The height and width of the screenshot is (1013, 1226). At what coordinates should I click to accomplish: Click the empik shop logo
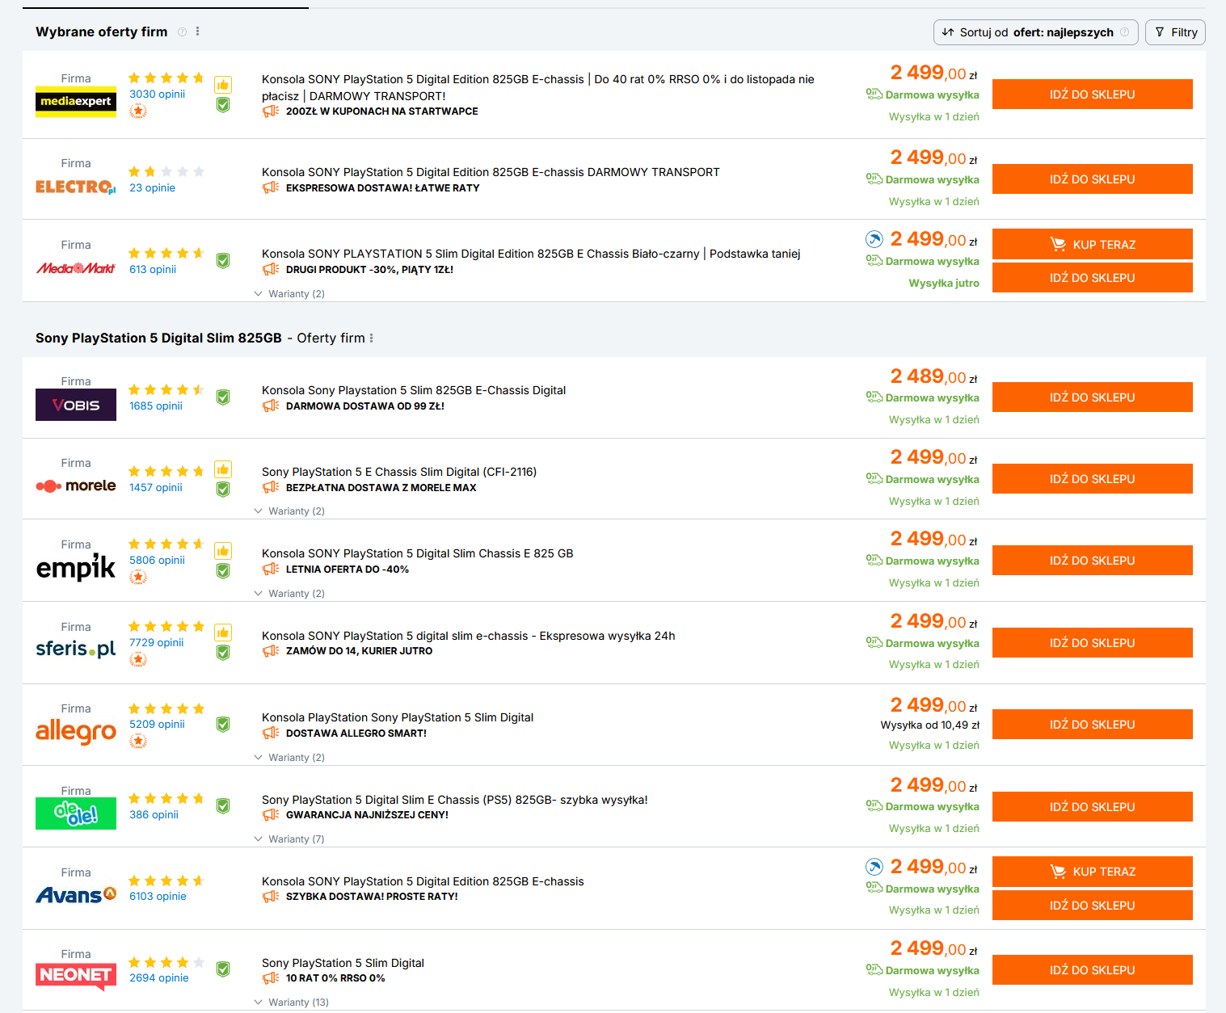pyautogui.click(x=76, y=567)
